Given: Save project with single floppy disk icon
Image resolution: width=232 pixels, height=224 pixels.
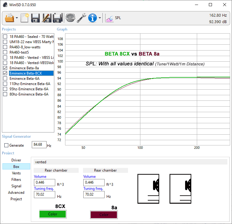Looking at the screenshot, I should pos(35,18).
